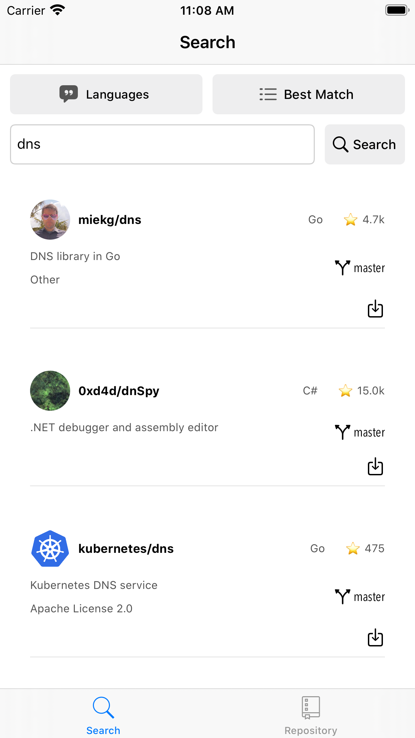Tap the star icon next to 15.0k
Viewport: 415px width, 738px height.
tap(345, 391)
